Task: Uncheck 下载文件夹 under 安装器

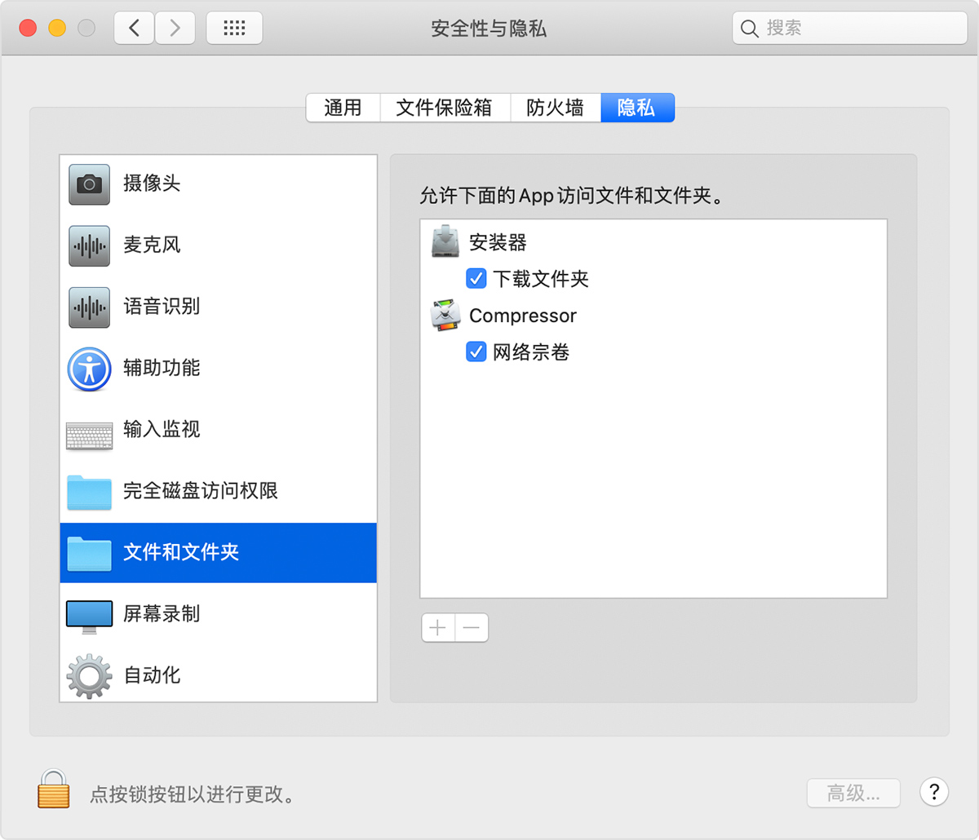Action: pyautogui.click(x=476, y=278)
